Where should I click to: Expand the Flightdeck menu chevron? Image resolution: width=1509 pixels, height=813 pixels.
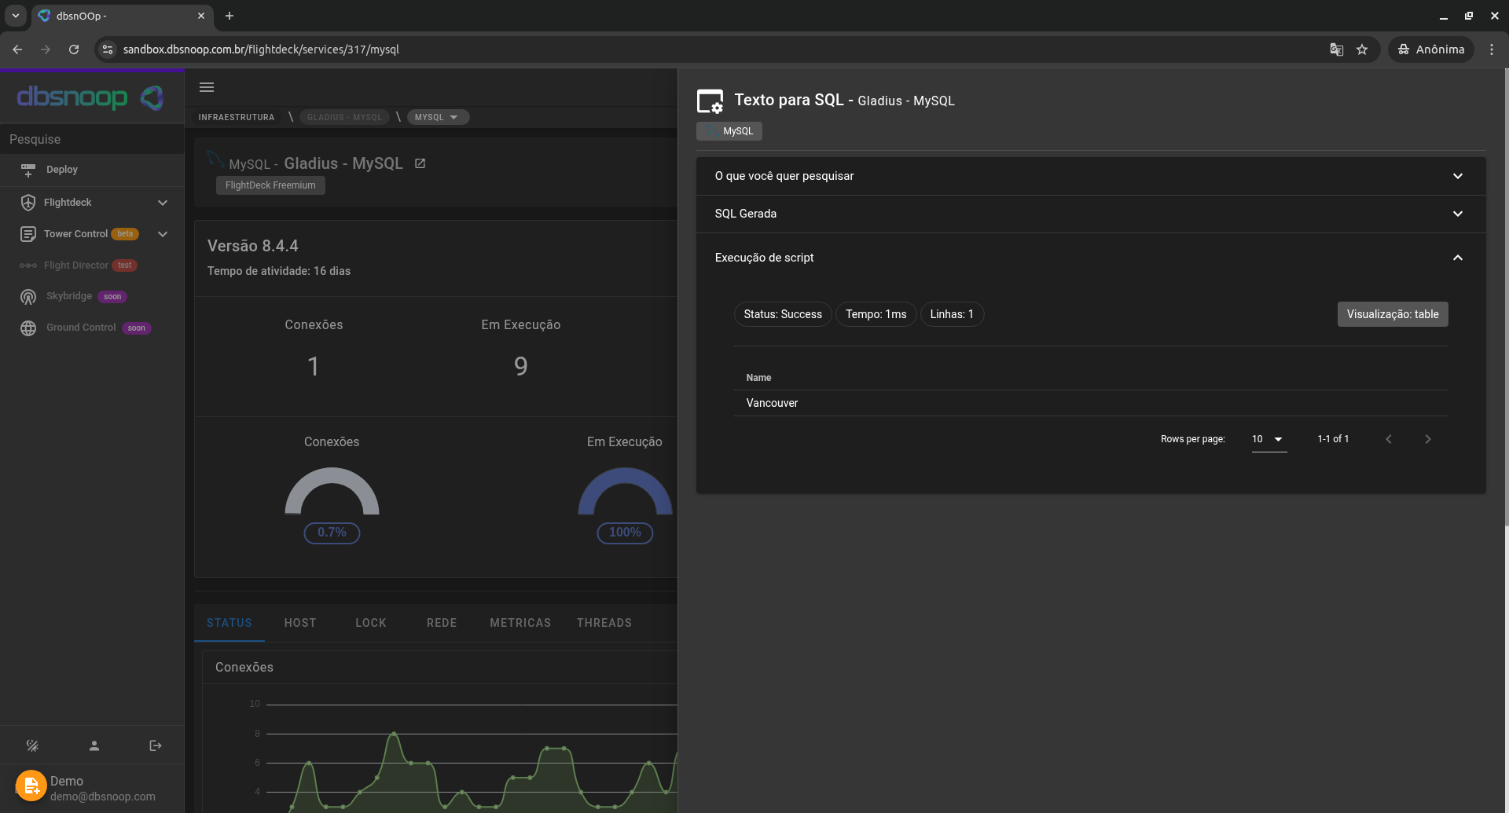pos(163,203)
